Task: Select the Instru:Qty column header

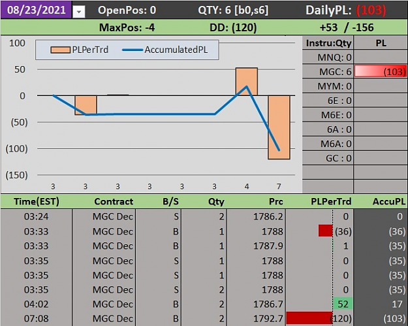Action: [328, 43]
